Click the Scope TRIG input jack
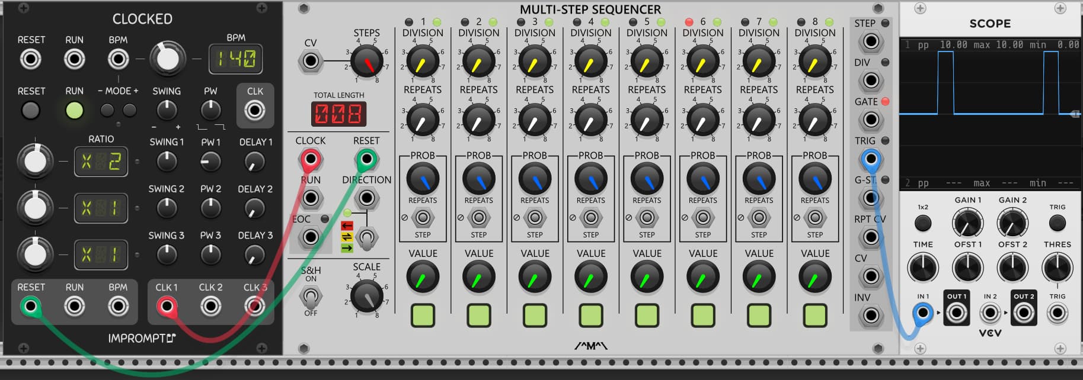This screenshot has width=1083, height=380. (1058, 313)
